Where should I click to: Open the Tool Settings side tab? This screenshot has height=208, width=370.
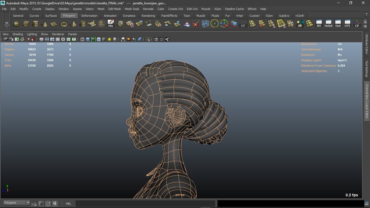(x=366, y=69)
